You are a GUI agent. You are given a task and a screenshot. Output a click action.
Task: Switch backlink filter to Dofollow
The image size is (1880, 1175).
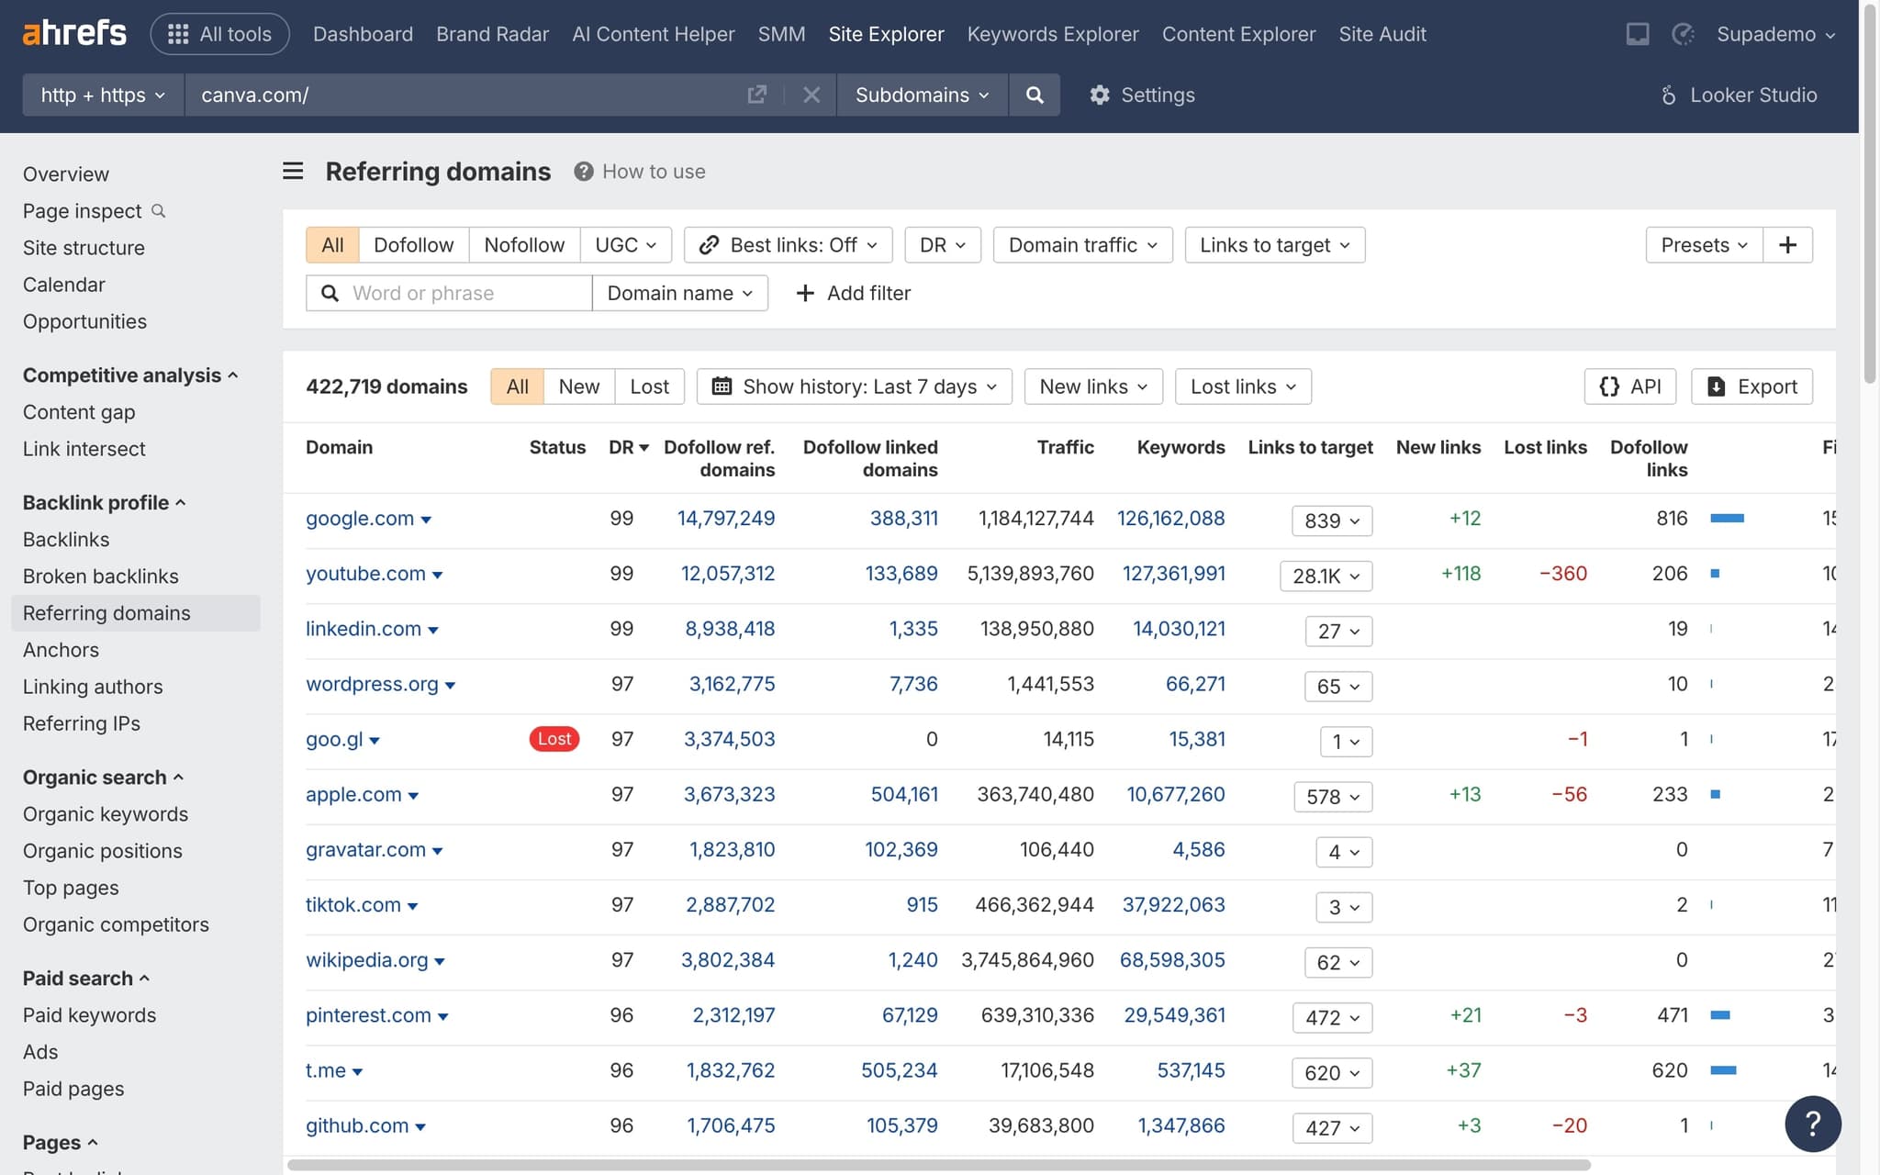coord(413,244)
